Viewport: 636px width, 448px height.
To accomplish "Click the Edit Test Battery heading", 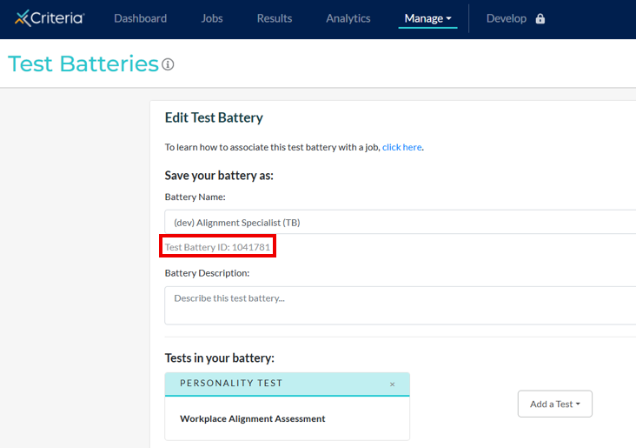I will pyautogui.click(x=214, y=117).
